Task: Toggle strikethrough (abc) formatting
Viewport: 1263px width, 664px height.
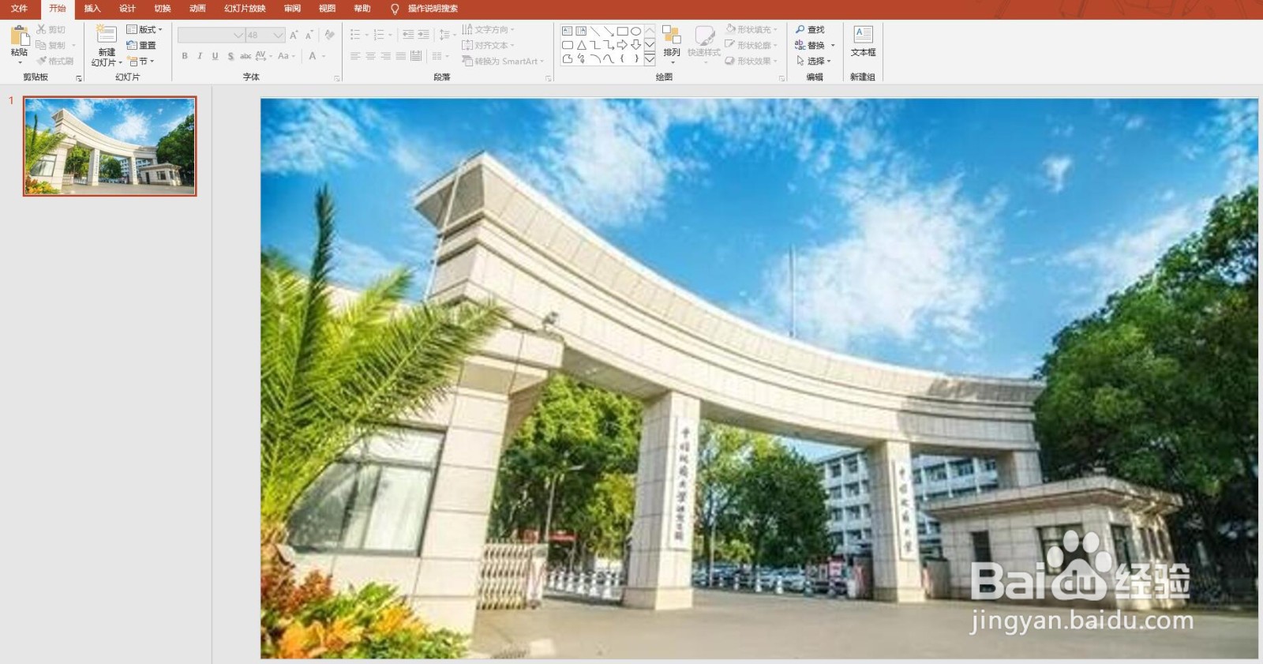Action: (245, 56)
